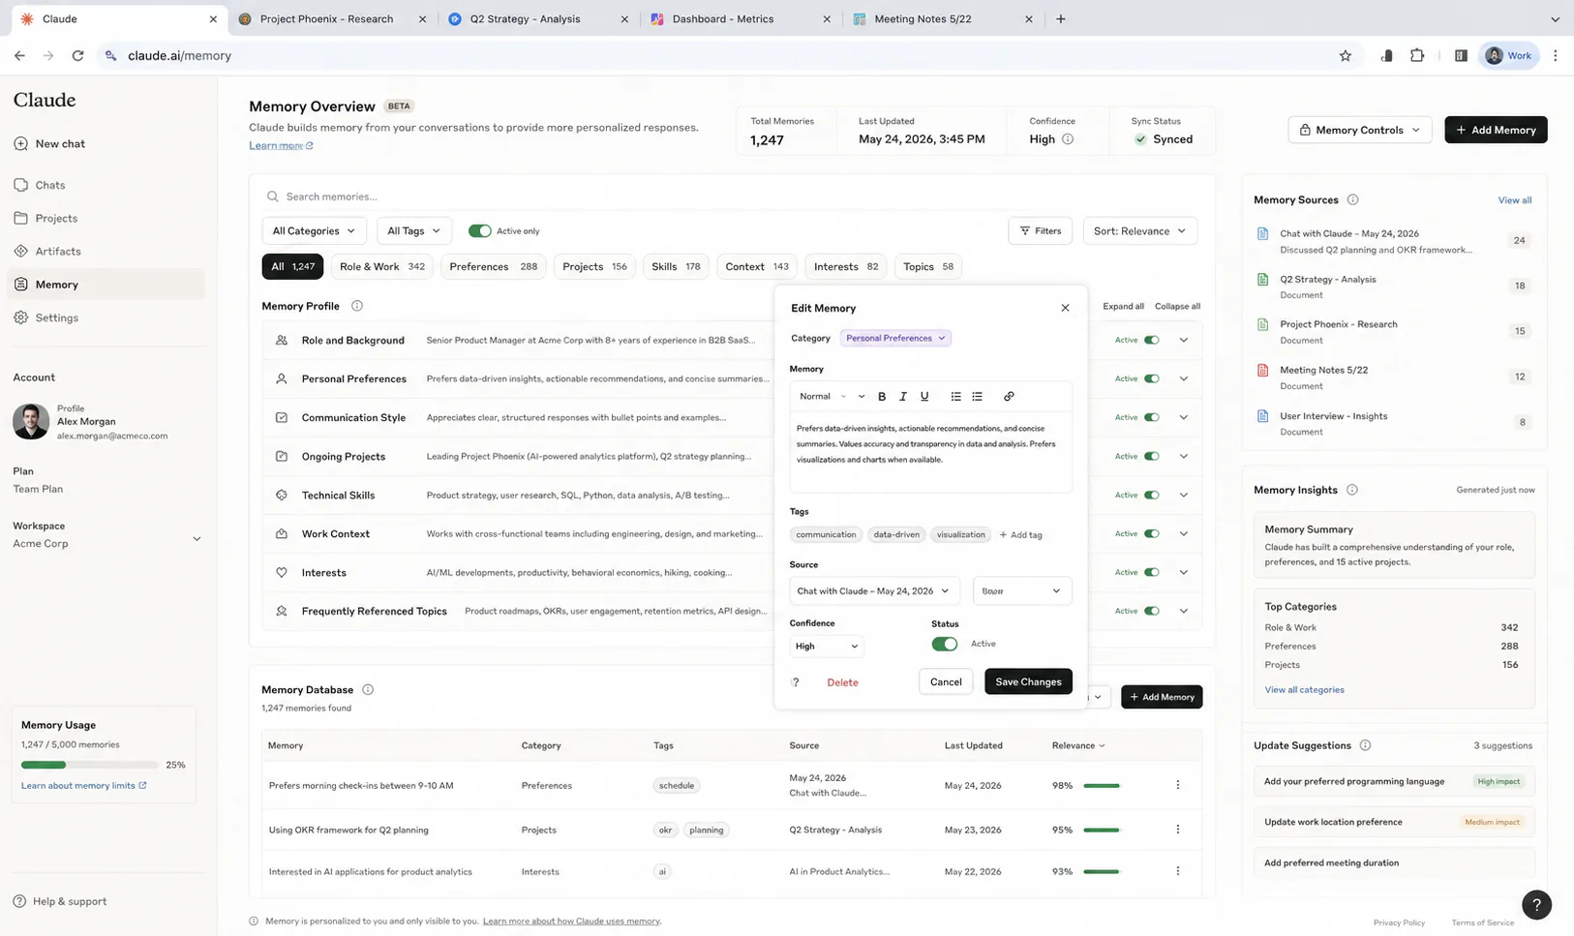The image size is (1574, 936).
Task: Click the Memory Insights info icon
Action: tap(1352, 490)
